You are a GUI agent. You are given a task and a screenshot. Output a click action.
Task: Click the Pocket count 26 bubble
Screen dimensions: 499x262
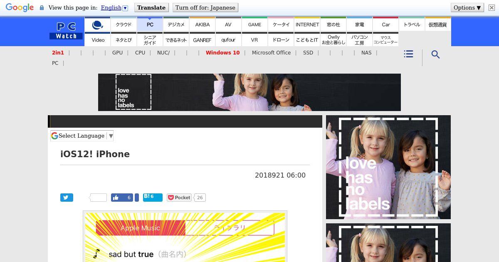point(200,198)
